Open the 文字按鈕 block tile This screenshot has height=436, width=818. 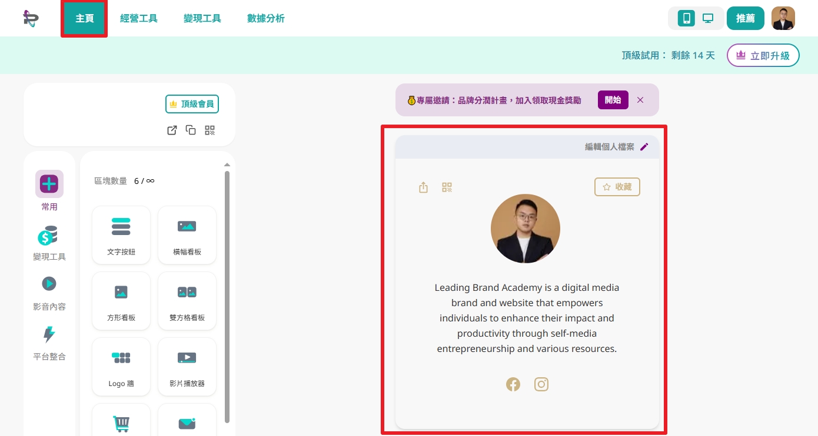121,235
